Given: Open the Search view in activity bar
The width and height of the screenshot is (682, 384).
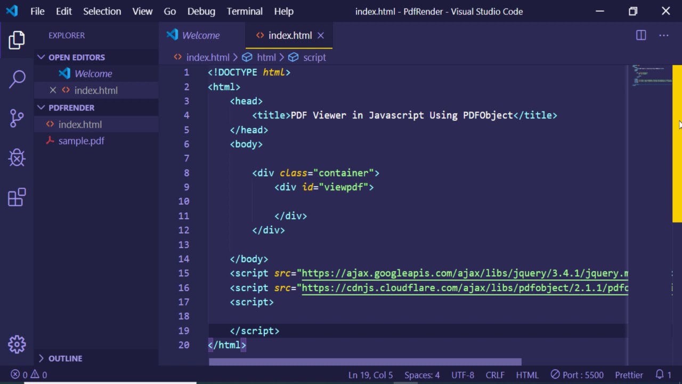Looking at the screenshot, I should click(17, 79).
